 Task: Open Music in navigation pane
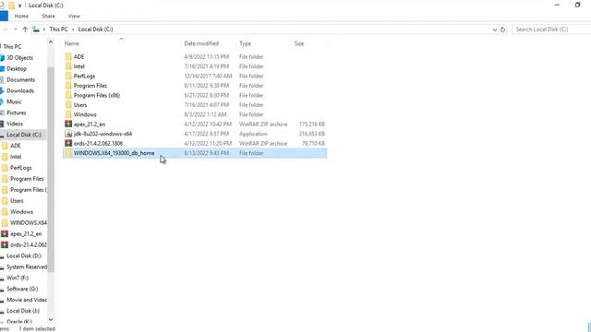pos(14,101)
